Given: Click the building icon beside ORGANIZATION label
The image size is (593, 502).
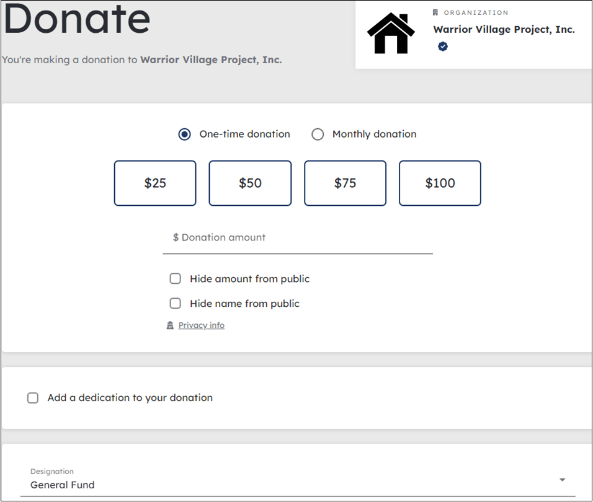Looking at the screenshot, I should click(x=436, y=12).
